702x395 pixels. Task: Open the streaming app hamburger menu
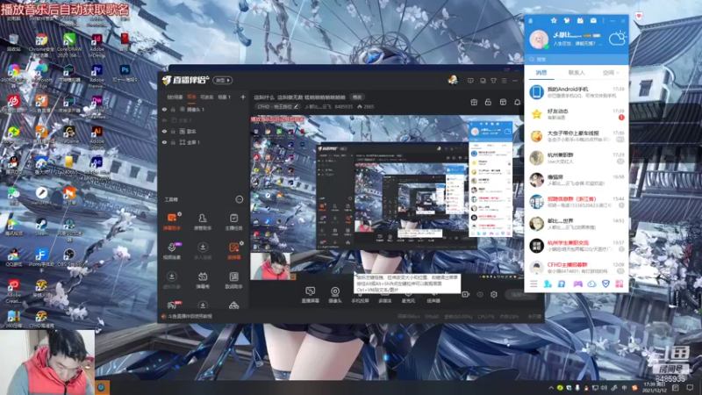point(504,81)
